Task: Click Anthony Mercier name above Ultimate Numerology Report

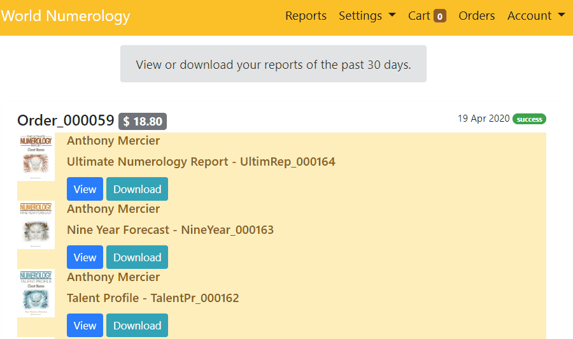Action: coord(113,141)
